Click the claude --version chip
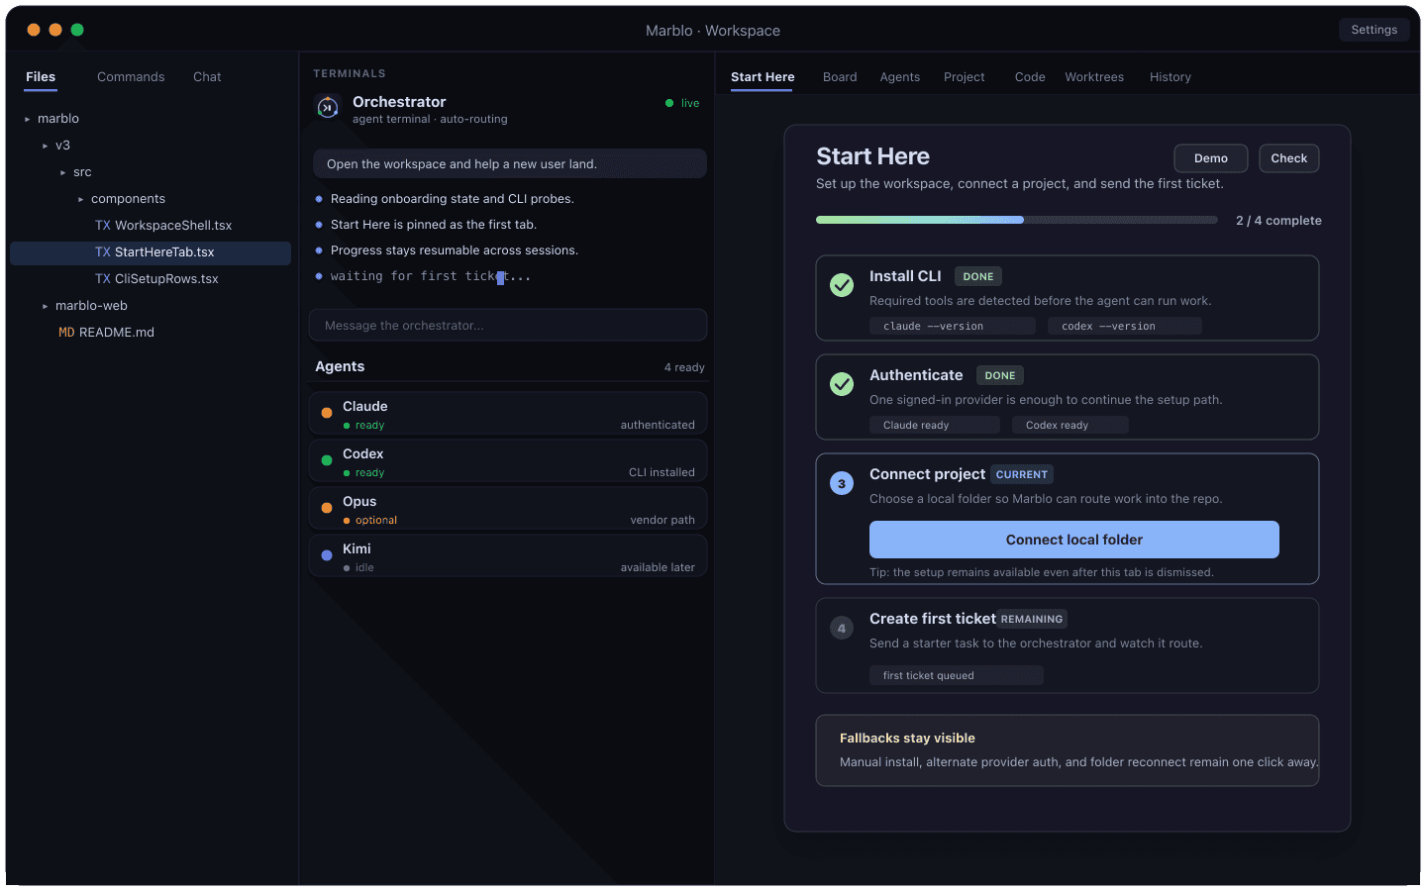This screenshot has width=1426, height=891. click(953, 326)
